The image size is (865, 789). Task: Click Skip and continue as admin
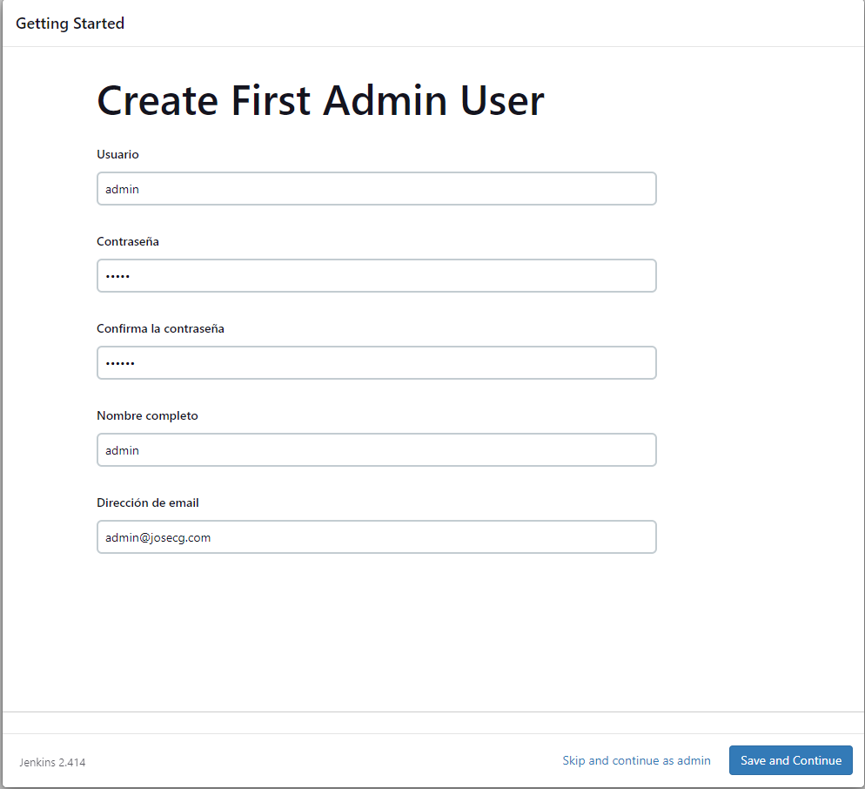tap(636, 760)
